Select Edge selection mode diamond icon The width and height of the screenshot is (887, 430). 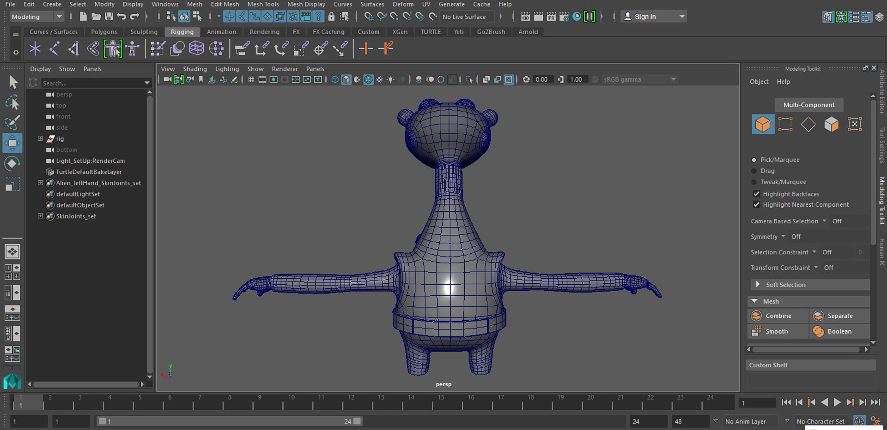pyautogui.click(x=808, y=124)
